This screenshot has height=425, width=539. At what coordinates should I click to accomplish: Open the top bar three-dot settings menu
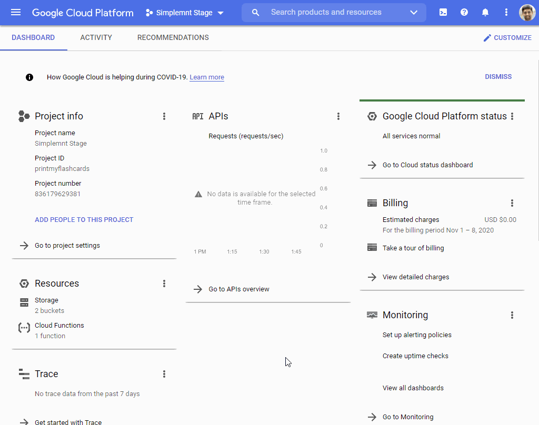pos(506,13)
